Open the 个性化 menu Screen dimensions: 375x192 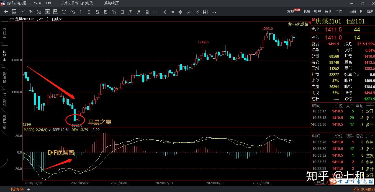point(340,11)
